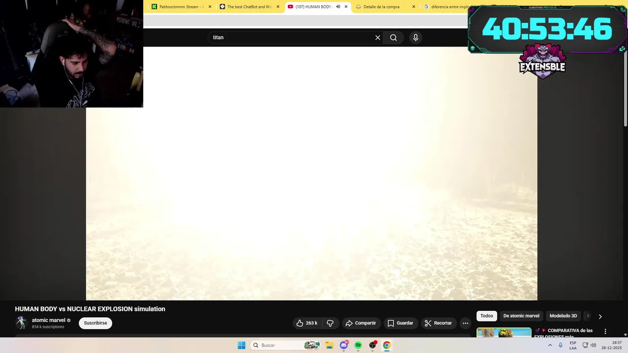Click the magnifier search button

pos(393,37)
